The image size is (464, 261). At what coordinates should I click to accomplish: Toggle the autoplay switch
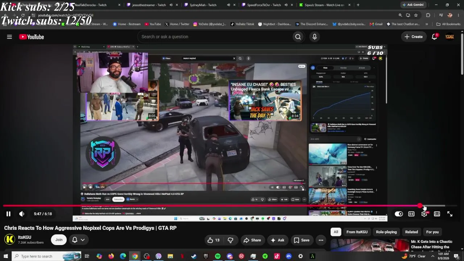coord(399,214)
